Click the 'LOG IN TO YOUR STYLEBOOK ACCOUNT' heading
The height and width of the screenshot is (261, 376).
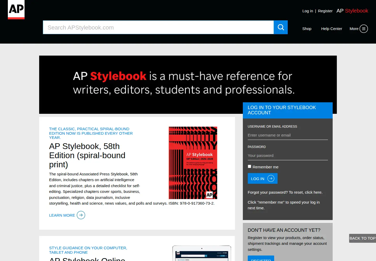pyautogui.click(x=282, y=110)
